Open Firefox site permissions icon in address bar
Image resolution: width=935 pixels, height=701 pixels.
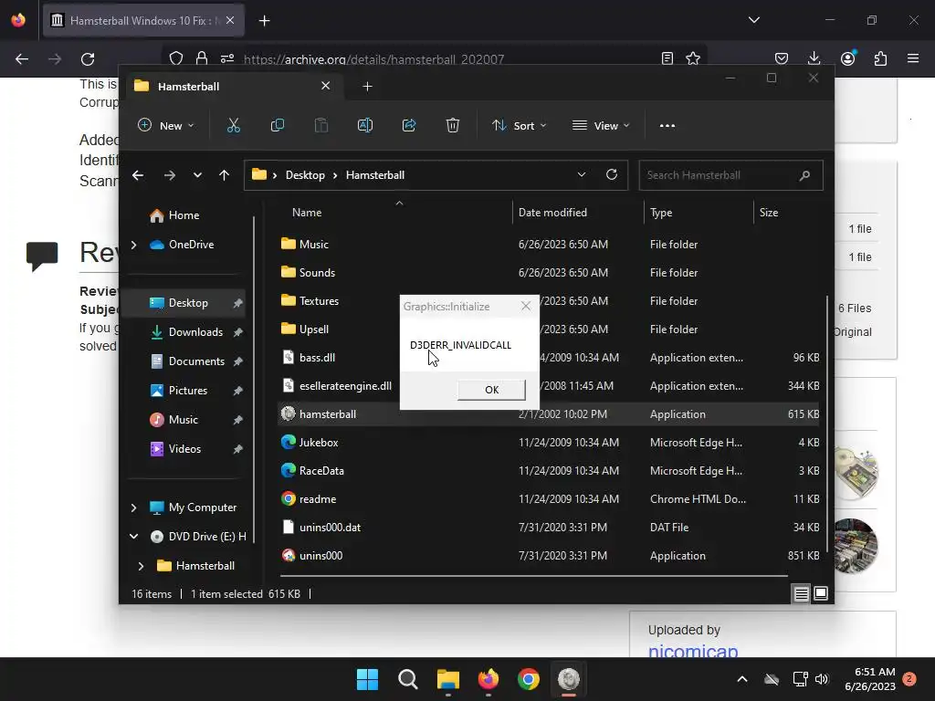point(227,58)
